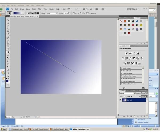This screenshot has width=160, height=132.
Task: Click the Research options link
Action: (143, 122)
